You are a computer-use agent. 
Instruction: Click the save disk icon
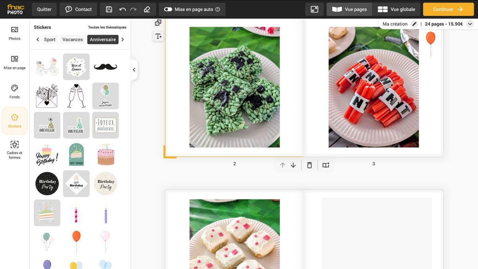(109, 9)
